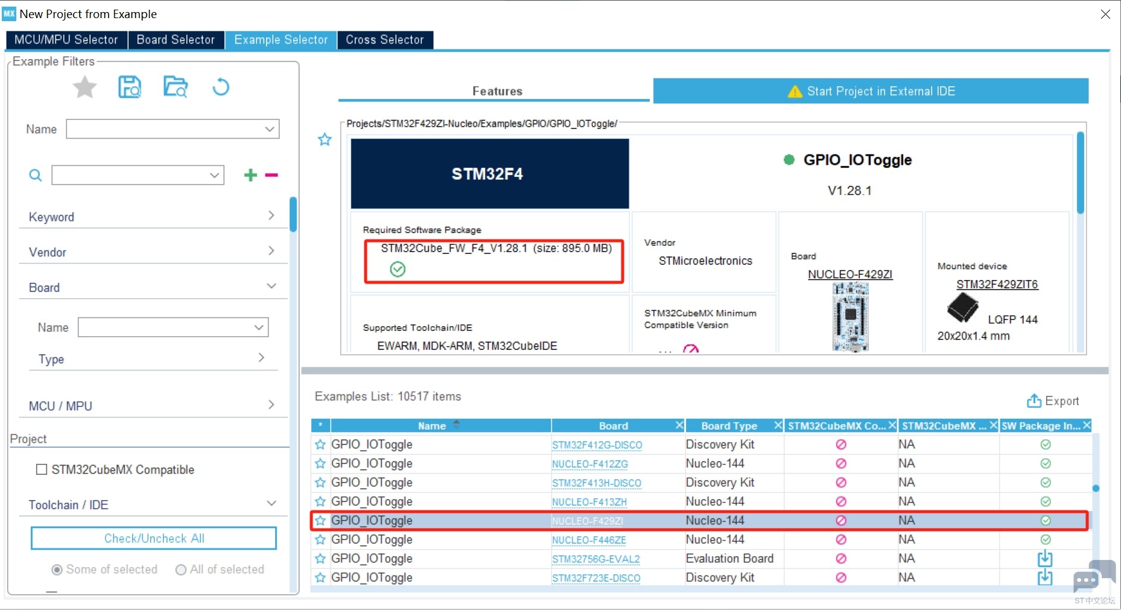Favorite the example in the Features panel
The width and height of the screenshot is (1121, 610).
[325, 140]
